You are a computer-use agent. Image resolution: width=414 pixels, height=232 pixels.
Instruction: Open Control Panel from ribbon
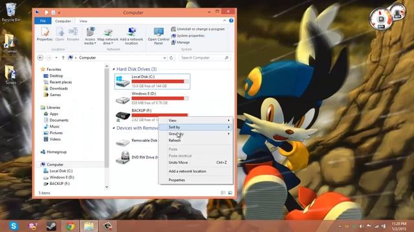pyautogui.click(x=158, y=36)
